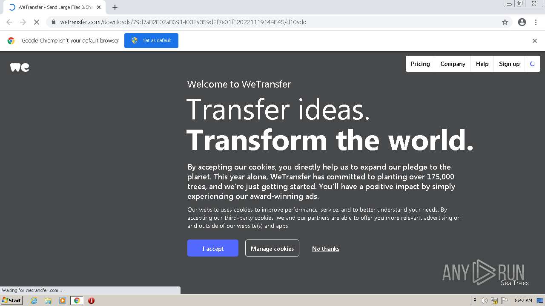The width and height of the screenshot is (545, 306).
Task: Open the Windows Start menu
Action: 12,300
